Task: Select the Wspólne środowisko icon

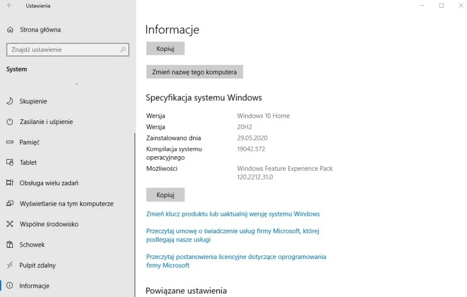Action: (10, 224)
